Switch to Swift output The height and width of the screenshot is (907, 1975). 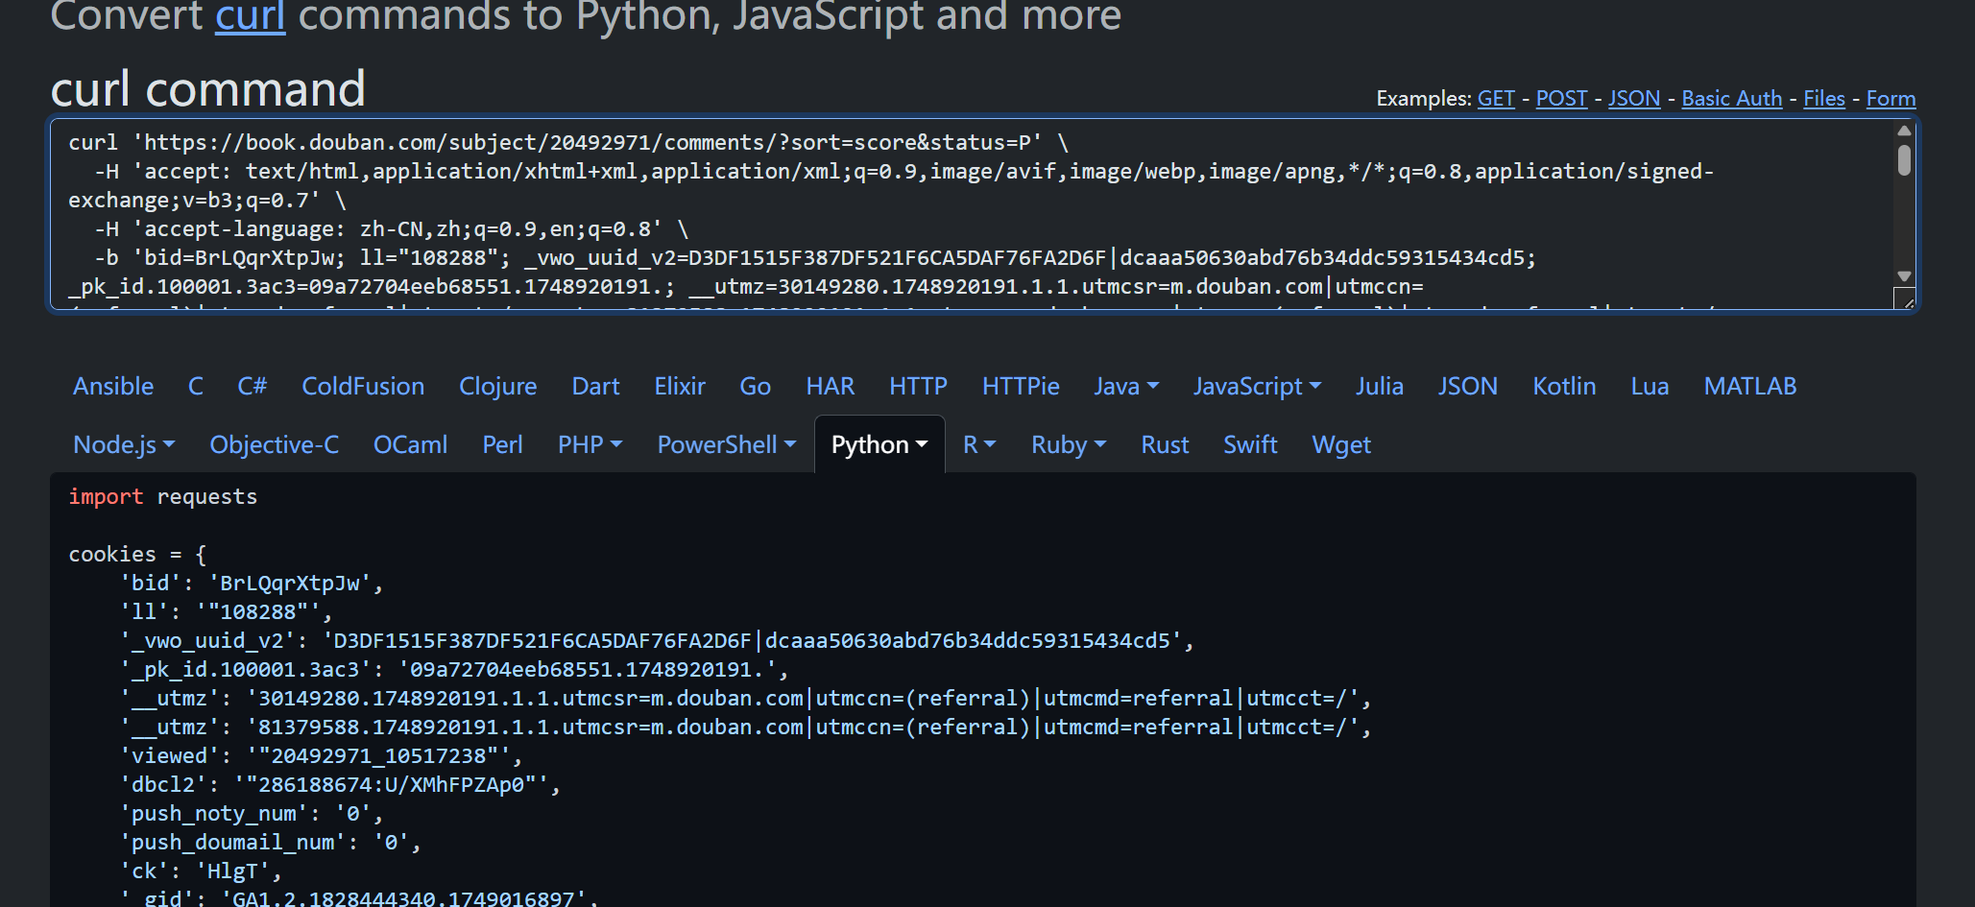[1250, 444]
